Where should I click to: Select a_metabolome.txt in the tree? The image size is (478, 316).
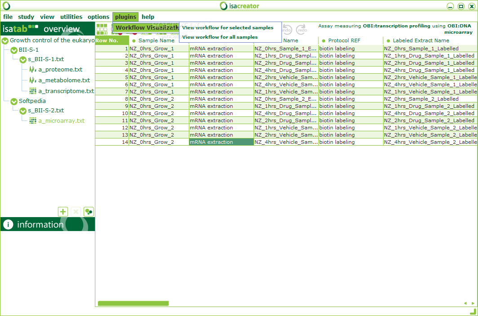click(x=64, y=80)
